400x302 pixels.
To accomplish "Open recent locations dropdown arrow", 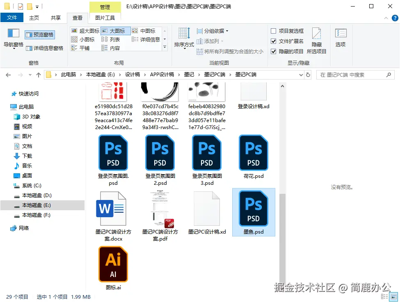I will coord(30,75).
